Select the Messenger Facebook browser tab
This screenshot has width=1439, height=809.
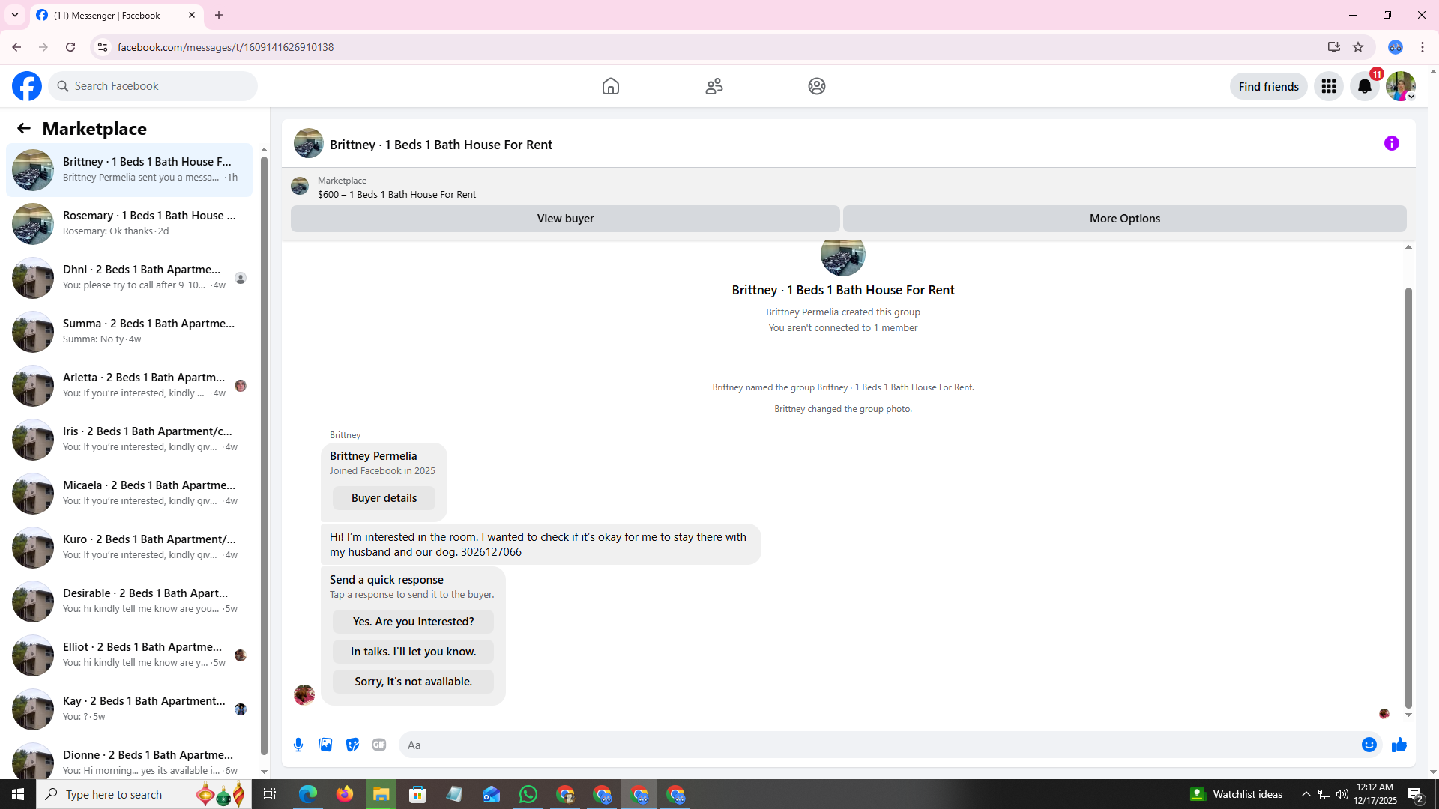[115, 15]
